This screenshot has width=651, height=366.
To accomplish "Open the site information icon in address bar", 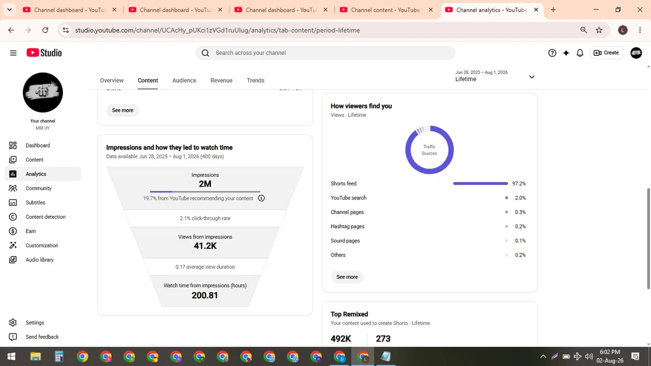I will [66, 30].
